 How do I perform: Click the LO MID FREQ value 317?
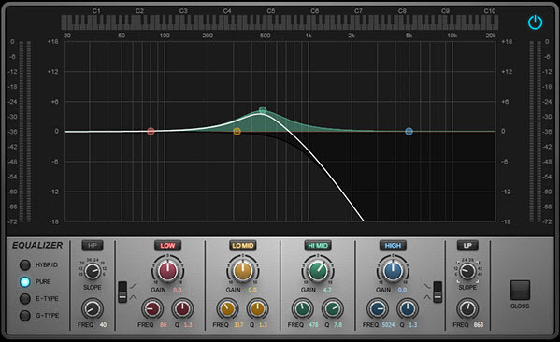[238, 325]
